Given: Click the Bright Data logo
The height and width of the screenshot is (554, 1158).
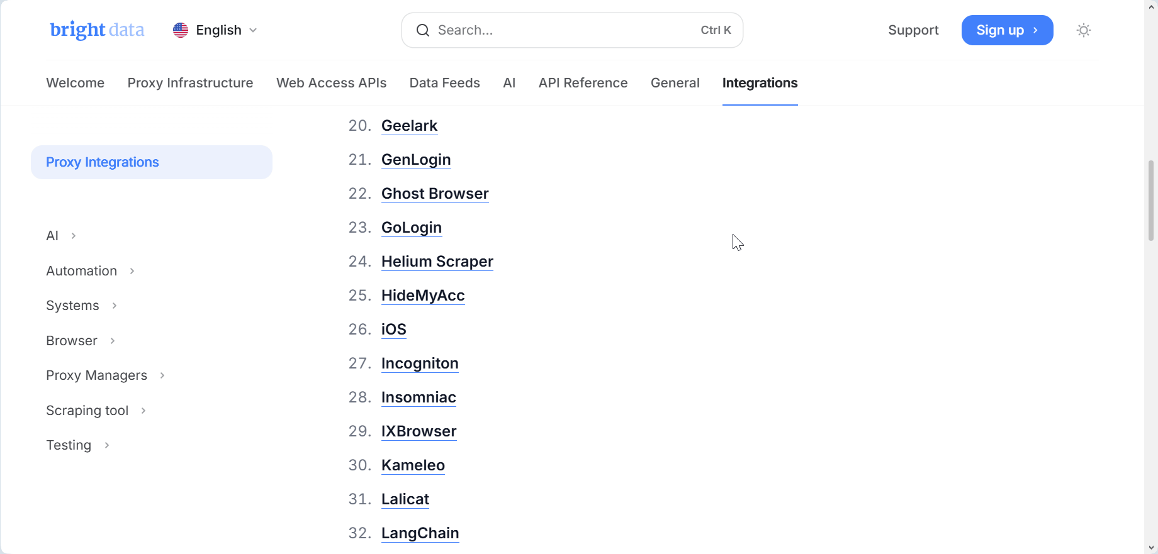Looking at the screenshot, I should (x=96, y=30).
